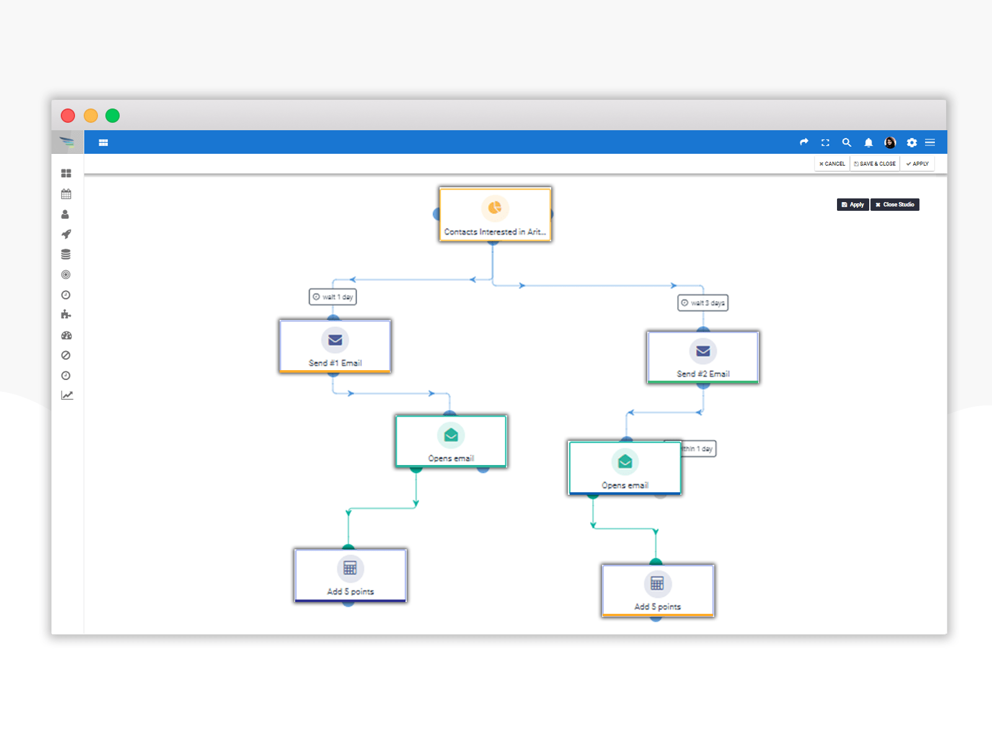
Task: Select the right Add 5 points node
Action: click(658, 590)
